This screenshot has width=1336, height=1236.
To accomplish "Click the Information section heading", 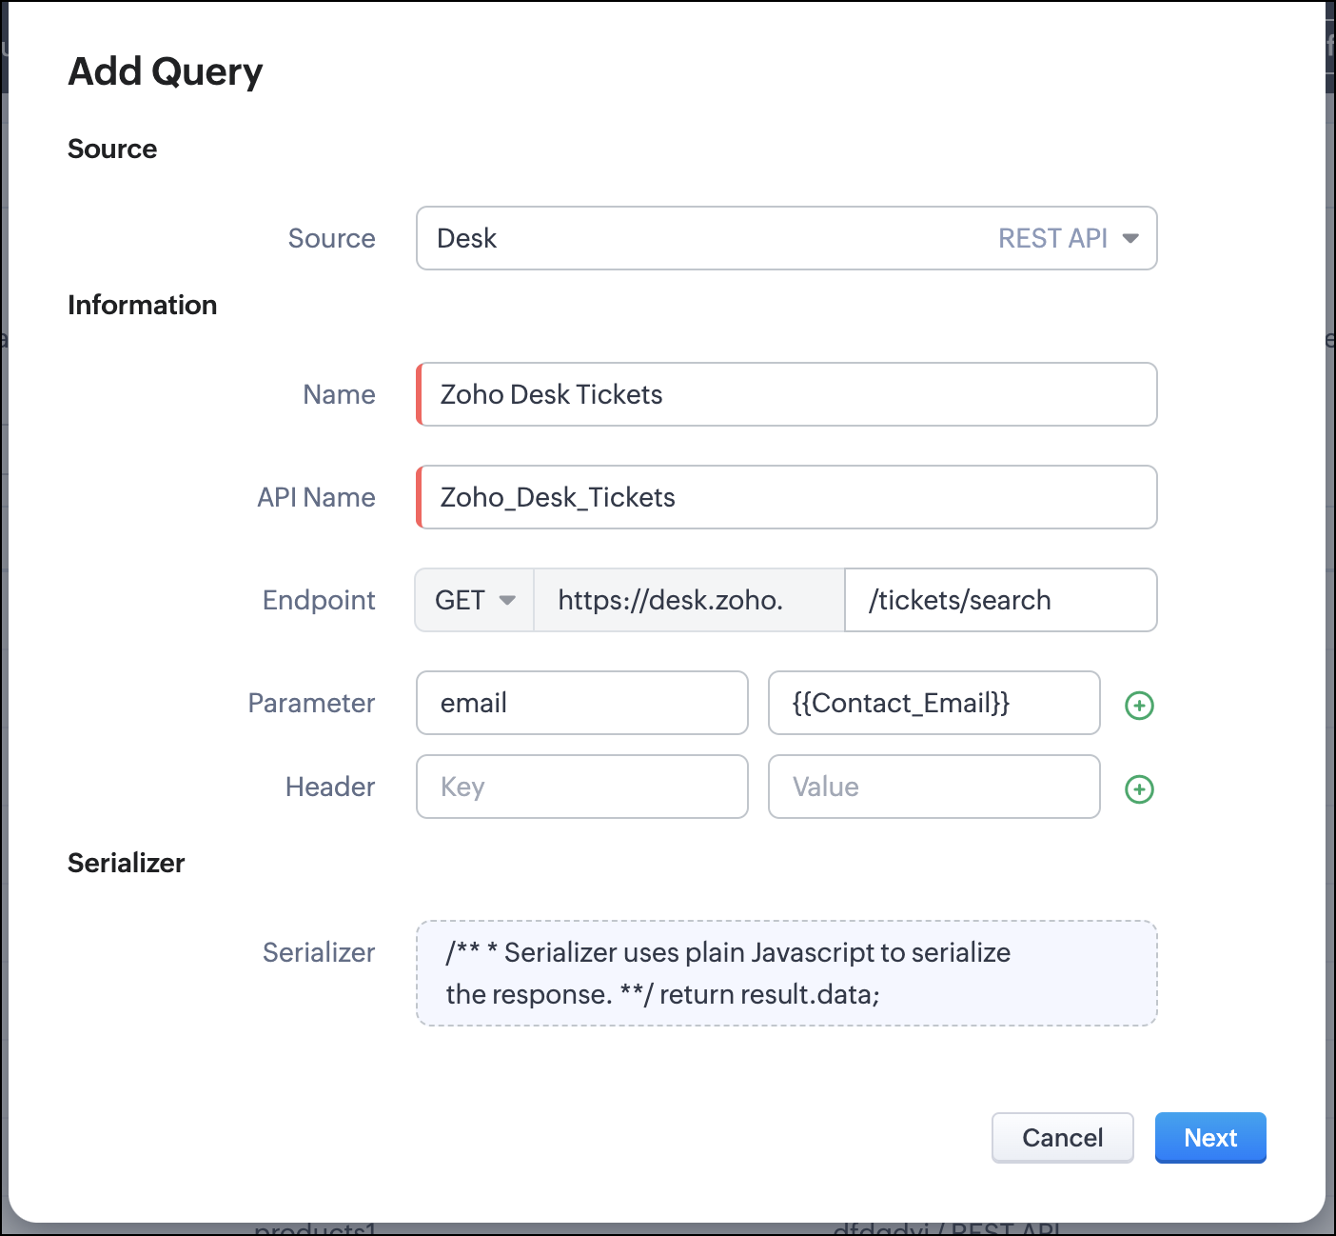I will (143, 305).
